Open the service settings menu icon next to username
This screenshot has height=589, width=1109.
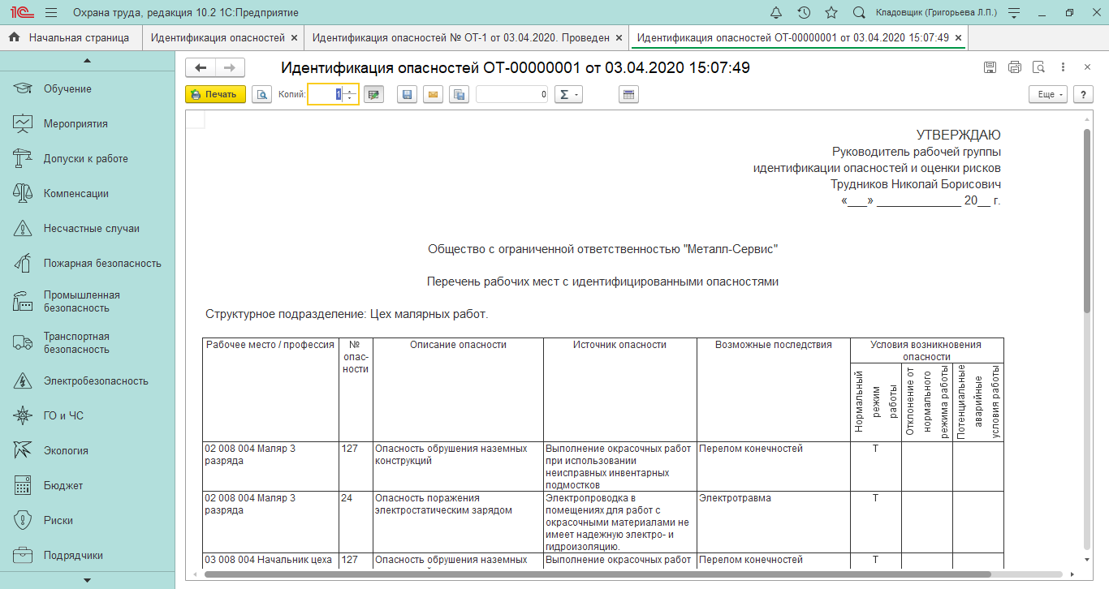1013,13
